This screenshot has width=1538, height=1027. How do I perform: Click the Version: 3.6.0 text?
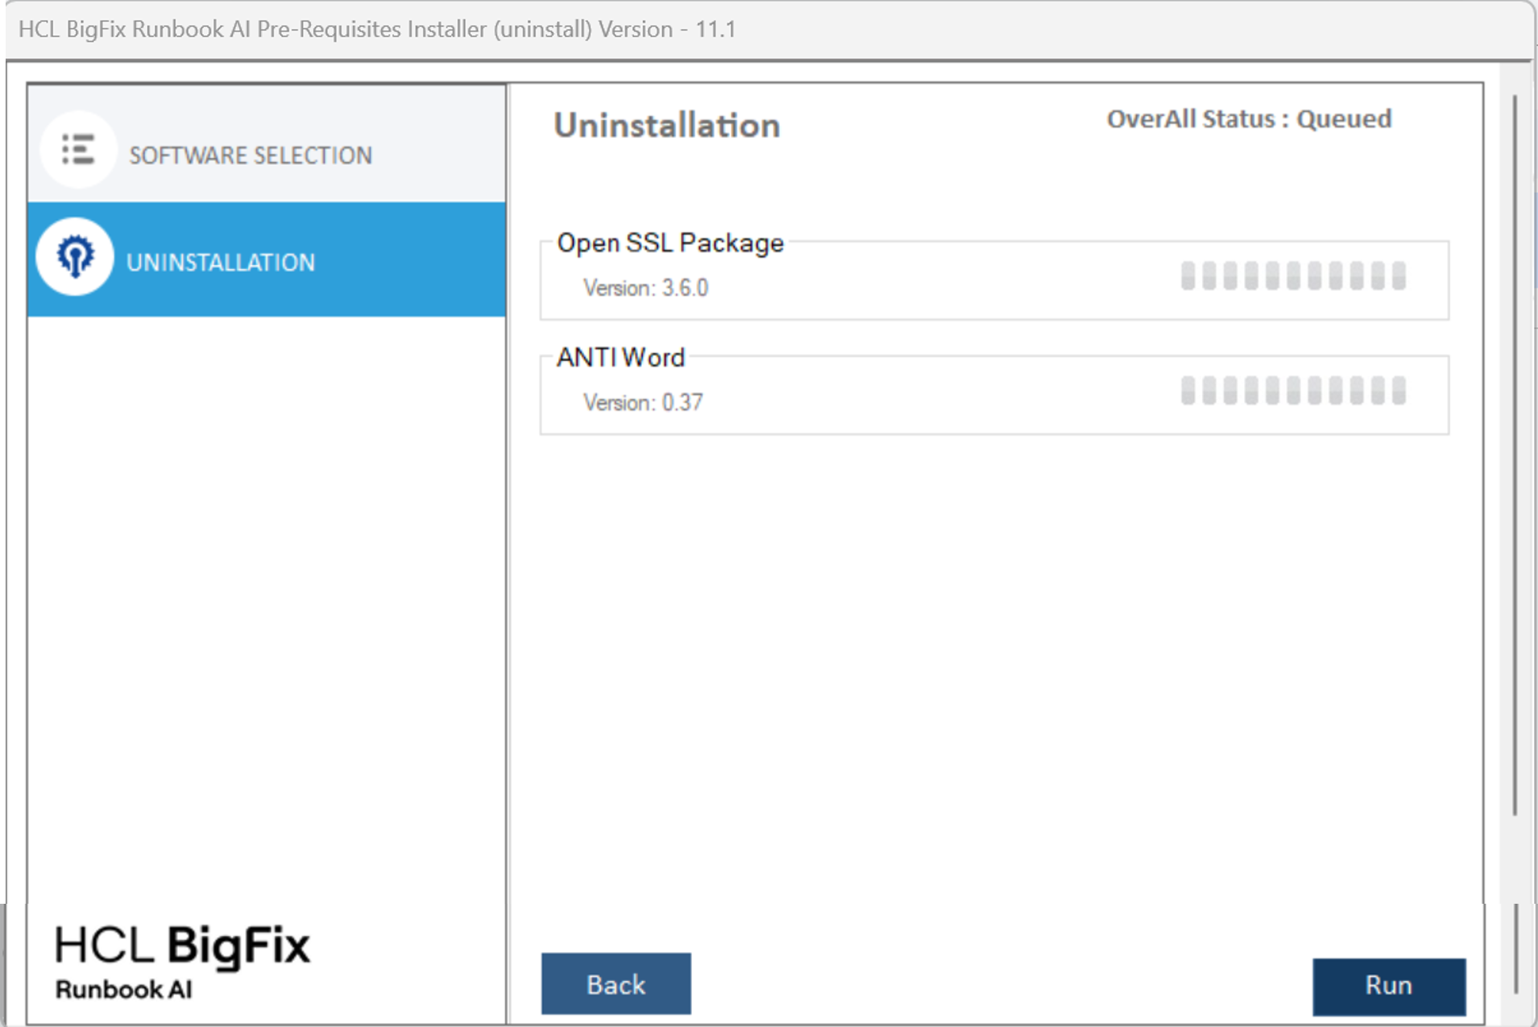(645, 288)
